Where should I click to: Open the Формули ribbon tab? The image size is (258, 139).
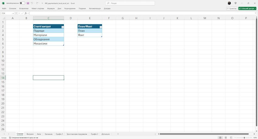[x=51, y=8]
